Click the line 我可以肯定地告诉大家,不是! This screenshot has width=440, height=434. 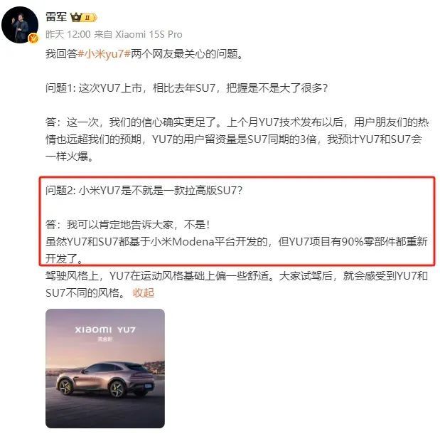click(128, 225)
